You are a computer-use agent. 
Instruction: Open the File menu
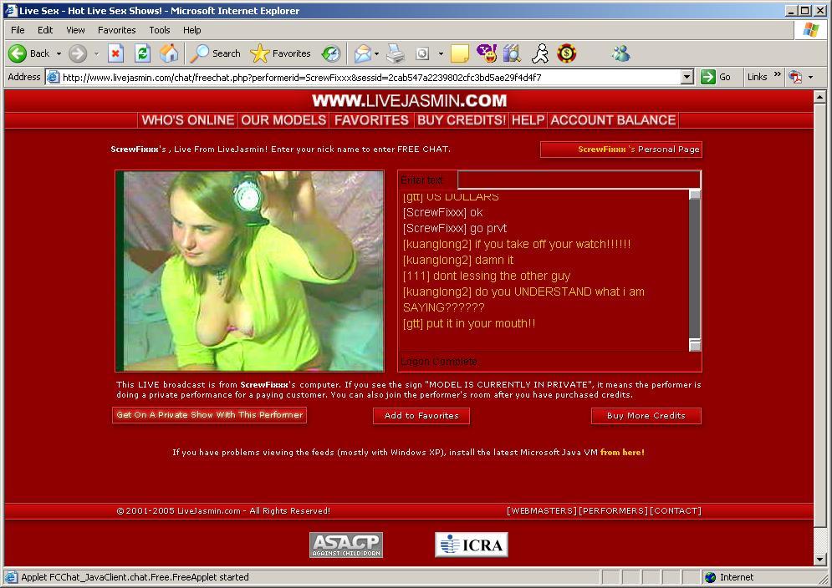click(x=18, y=30)
